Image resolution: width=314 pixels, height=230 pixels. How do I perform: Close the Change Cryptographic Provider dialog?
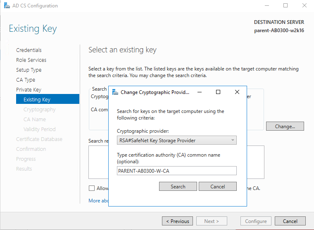pyautogui.click(x=237, y=92)
